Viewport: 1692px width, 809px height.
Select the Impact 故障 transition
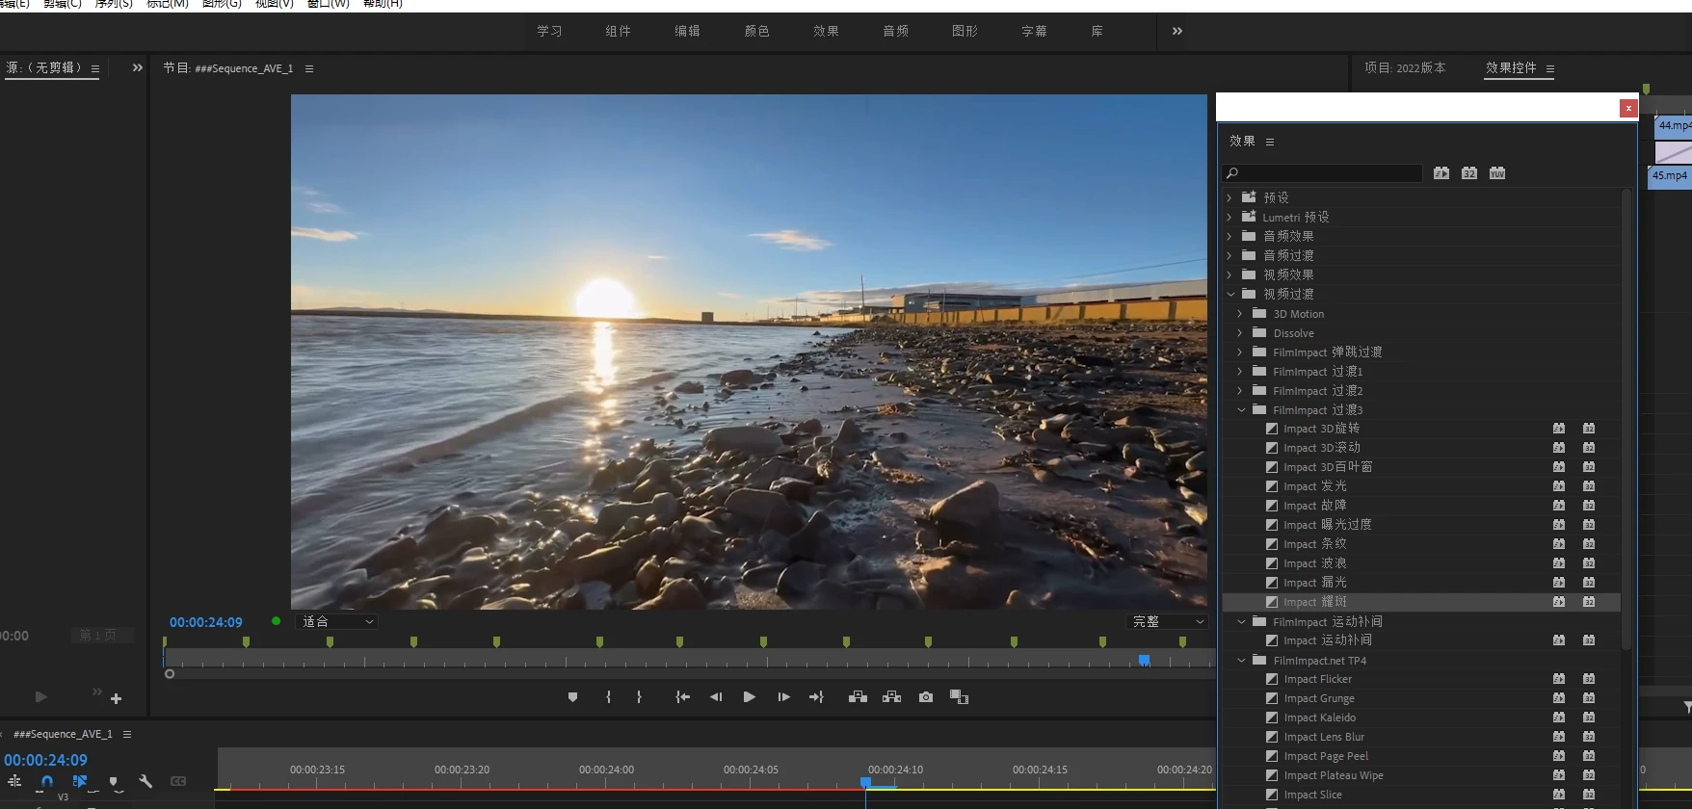point(1314,506)
